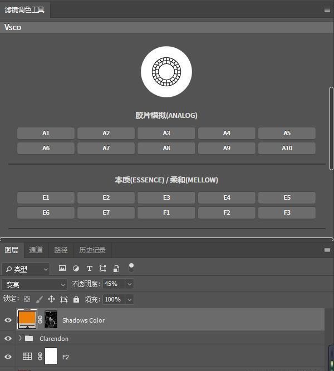Apply the E1 filter

[x=46, y=198]
